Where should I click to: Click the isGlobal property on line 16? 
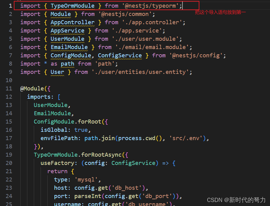54,130
